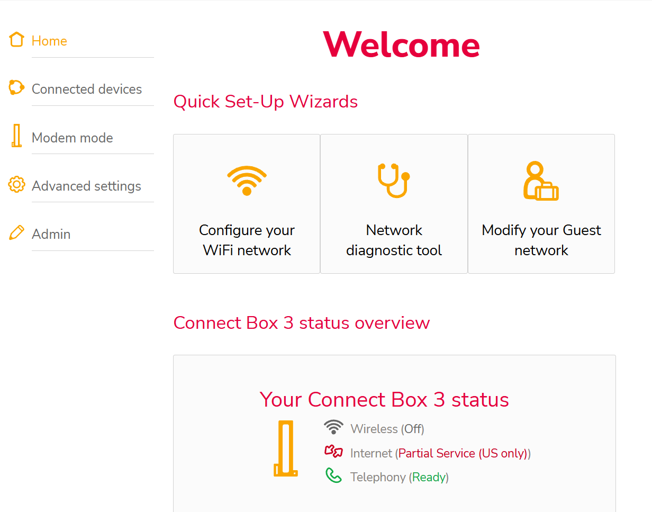Go to Advanced settings menu entry
The width and height of the screenshot is (652, 512).
click(x=86, y=186)
